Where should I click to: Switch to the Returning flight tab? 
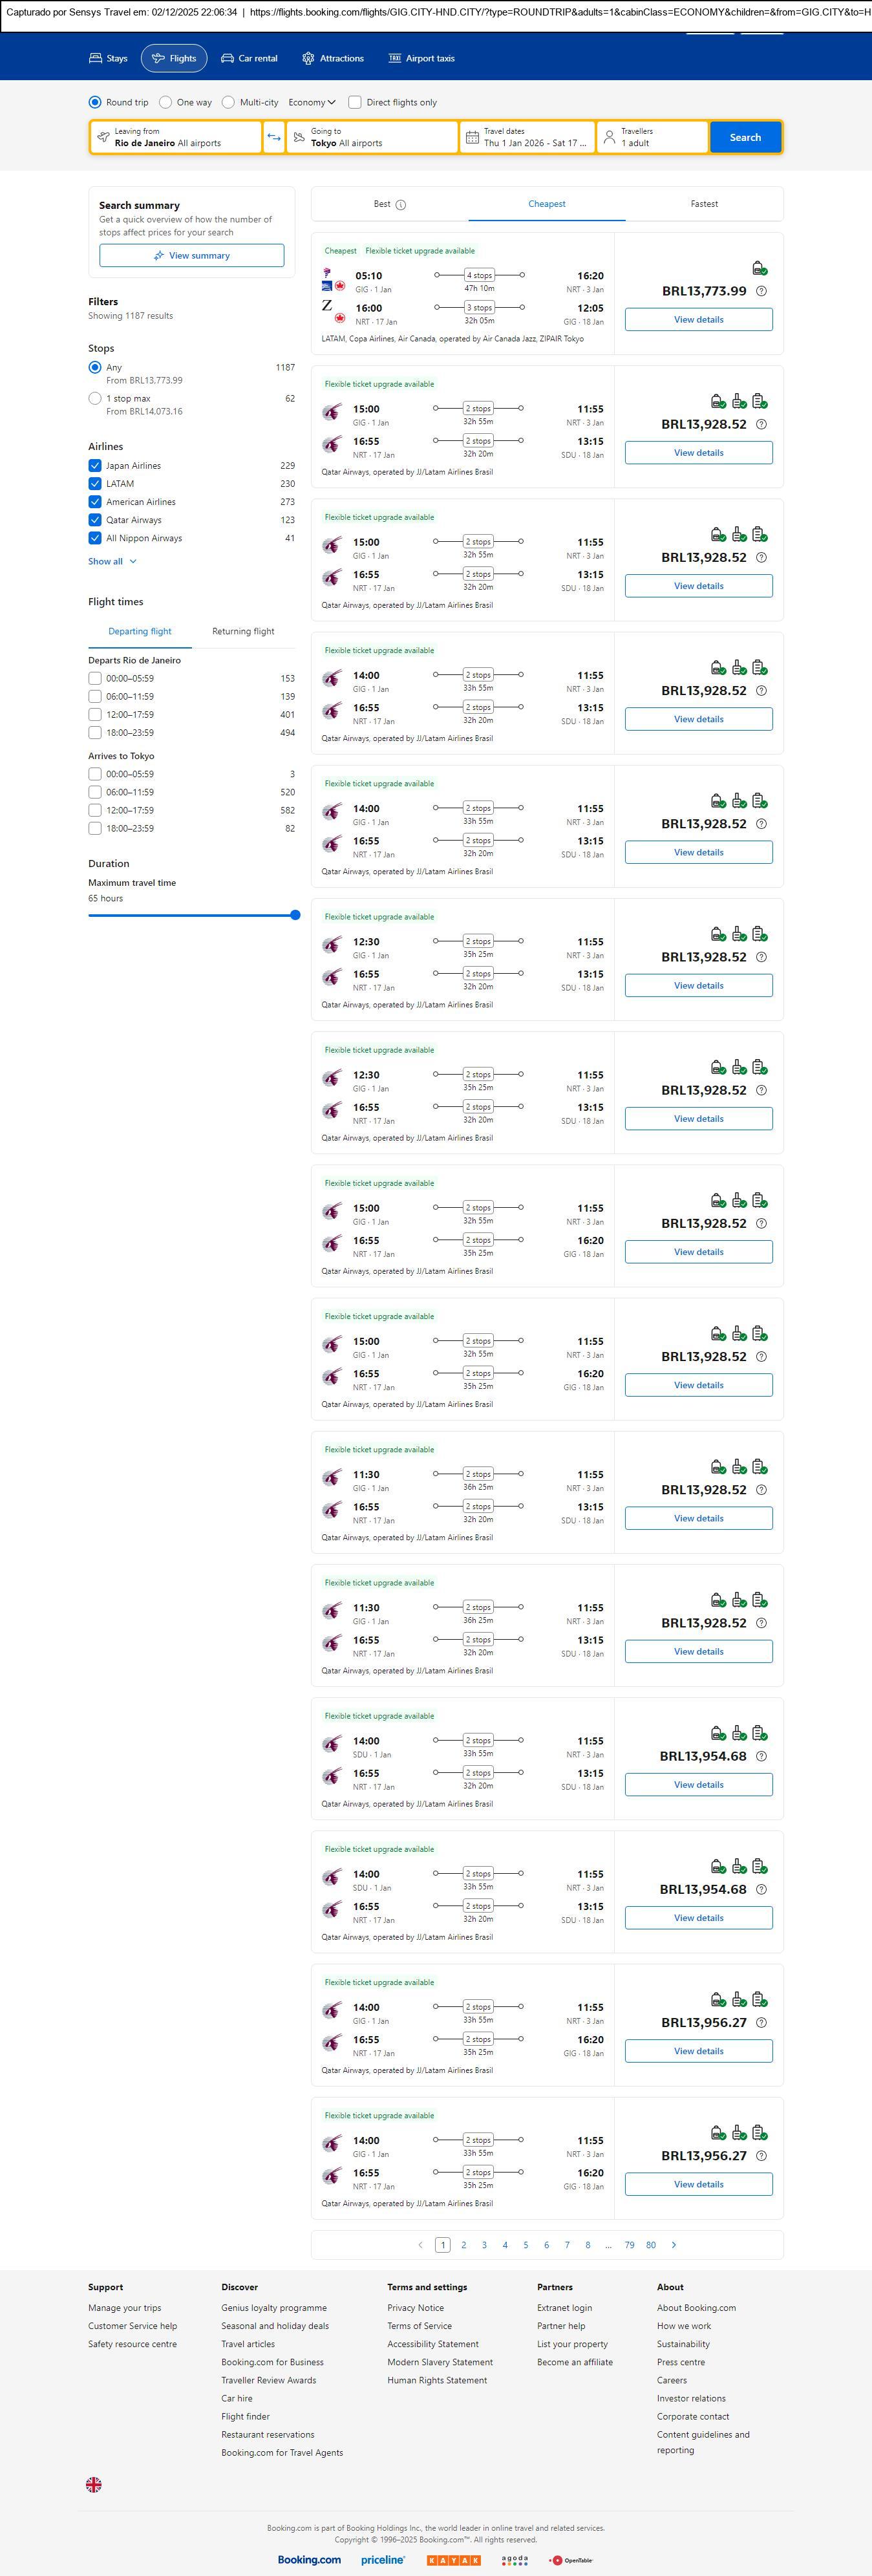pos(243,631)
